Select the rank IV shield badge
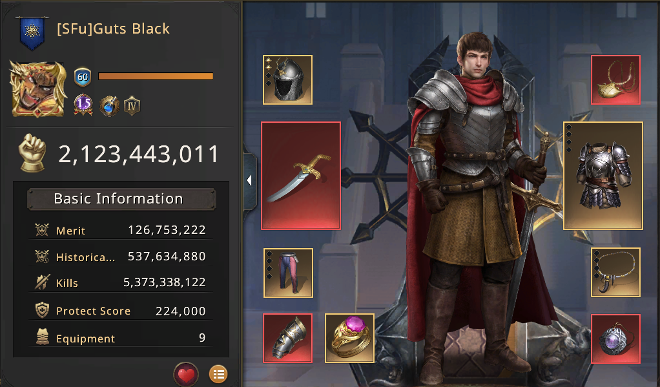This screenshot has width=660, height=387. (x=132, y=106)
